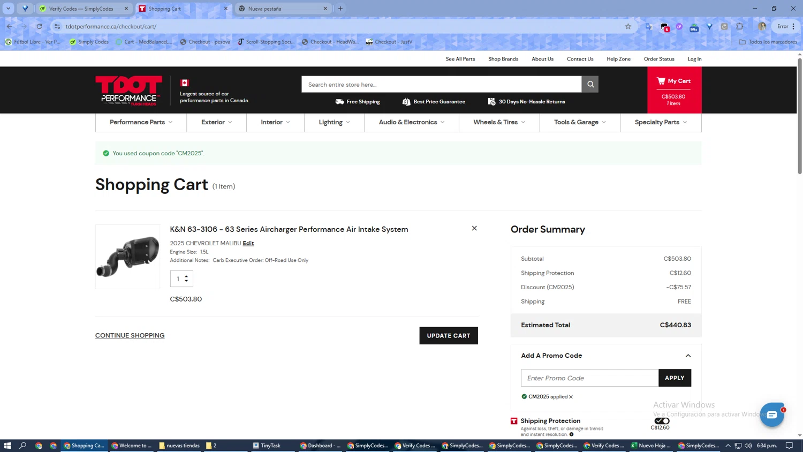The width and height of the screenshot is (803, 452).
Task: Open Contact Us page
Action: pyautogui.click(x=580, y=59)
